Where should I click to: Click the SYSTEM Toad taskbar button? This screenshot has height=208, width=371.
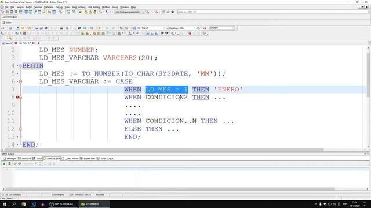94,204
